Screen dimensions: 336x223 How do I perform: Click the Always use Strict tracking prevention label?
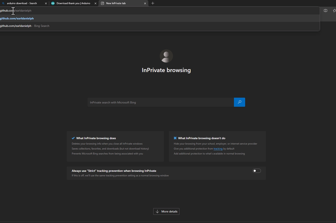114,171
